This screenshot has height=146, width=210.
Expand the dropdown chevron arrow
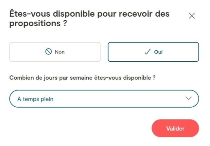point(188,98)
